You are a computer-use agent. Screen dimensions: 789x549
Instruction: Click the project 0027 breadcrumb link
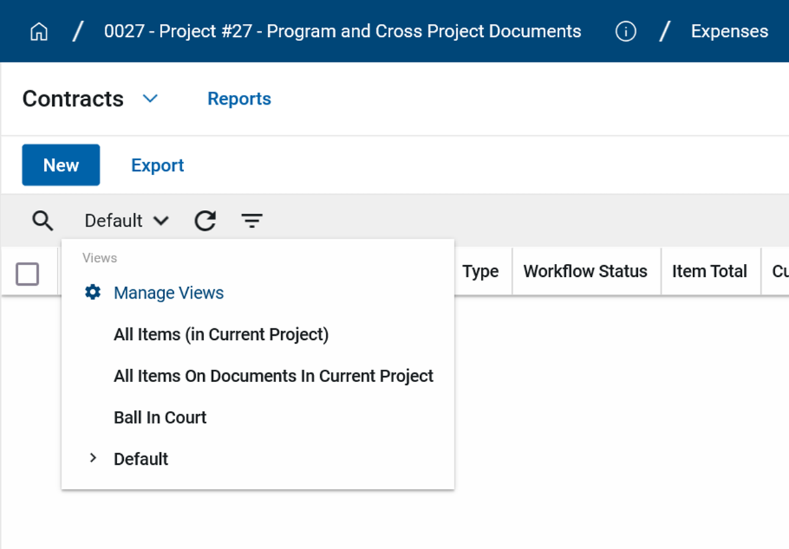point(342,31)
